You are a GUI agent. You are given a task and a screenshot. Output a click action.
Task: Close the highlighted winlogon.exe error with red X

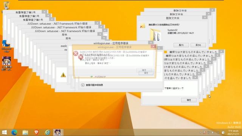153,46
